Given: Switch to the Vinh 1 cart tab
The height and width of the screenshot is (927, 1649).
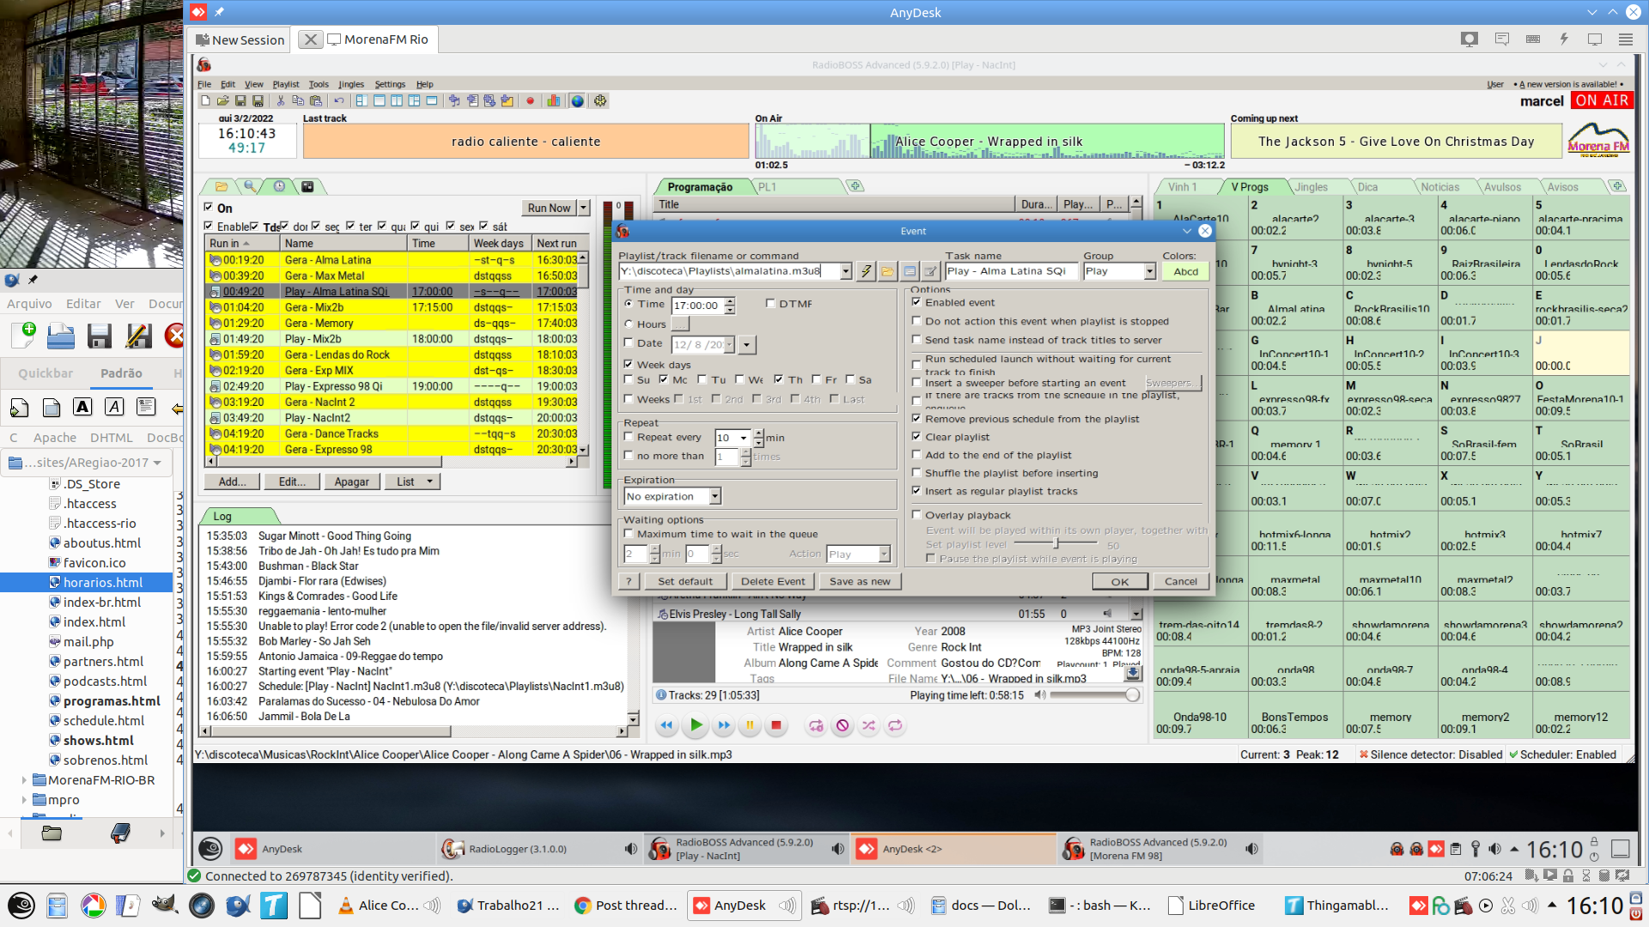Looking at the screenshot, I should (x=1182, y=187).
